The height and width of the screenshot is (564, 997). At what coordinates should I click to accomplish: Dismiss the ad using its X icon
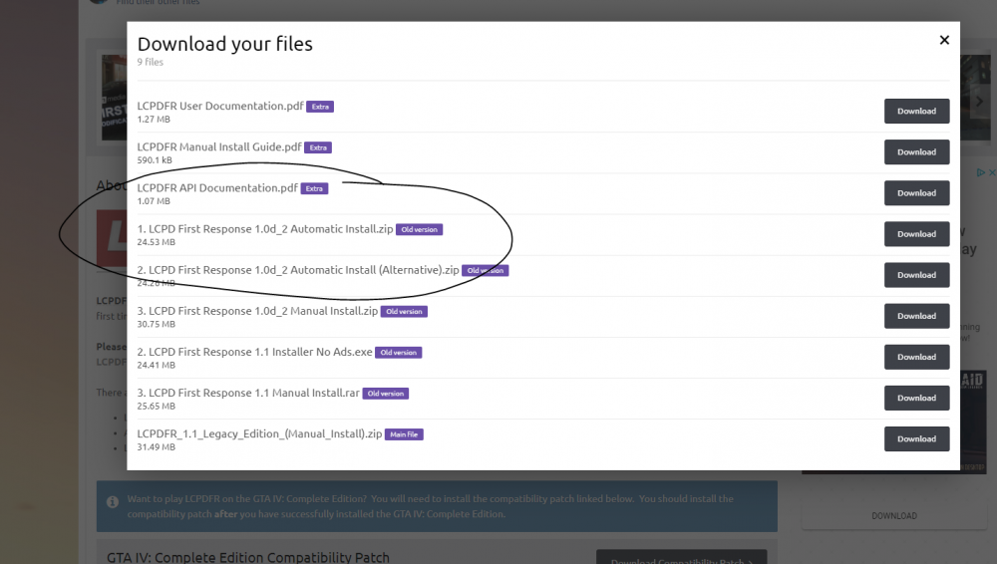[x=992, y=172]
